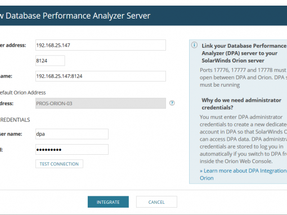The width and height of the screenshot is (287, 215).
Task: Open Learn more about DPA Integration link
Action: pyautogui.click(x=243, y=174)
